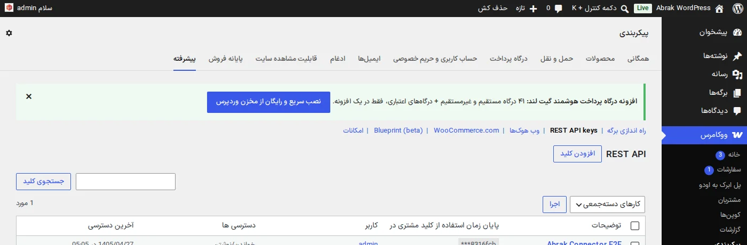
Task: Click the 1 مورد item count
Action: 25,203
